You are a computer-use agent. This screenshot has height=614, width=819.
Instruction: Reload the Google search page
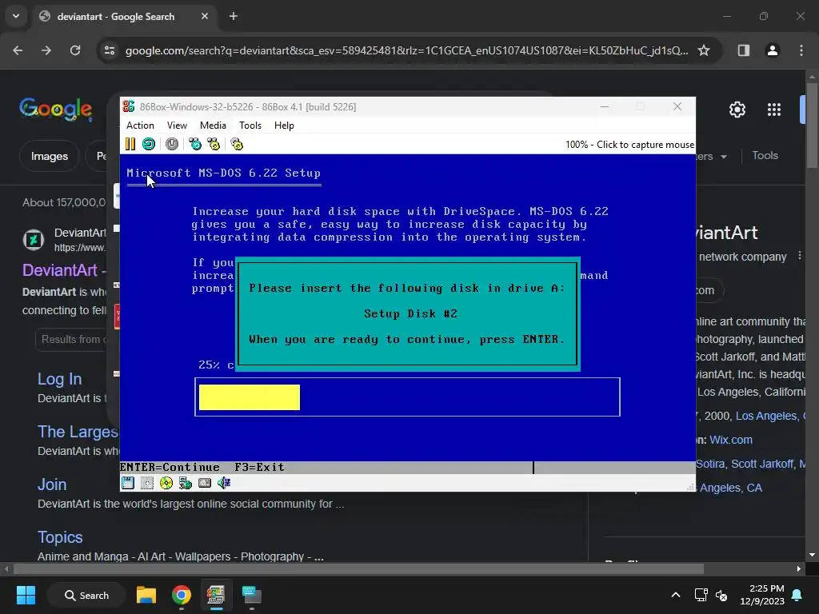tap(75, 50)
